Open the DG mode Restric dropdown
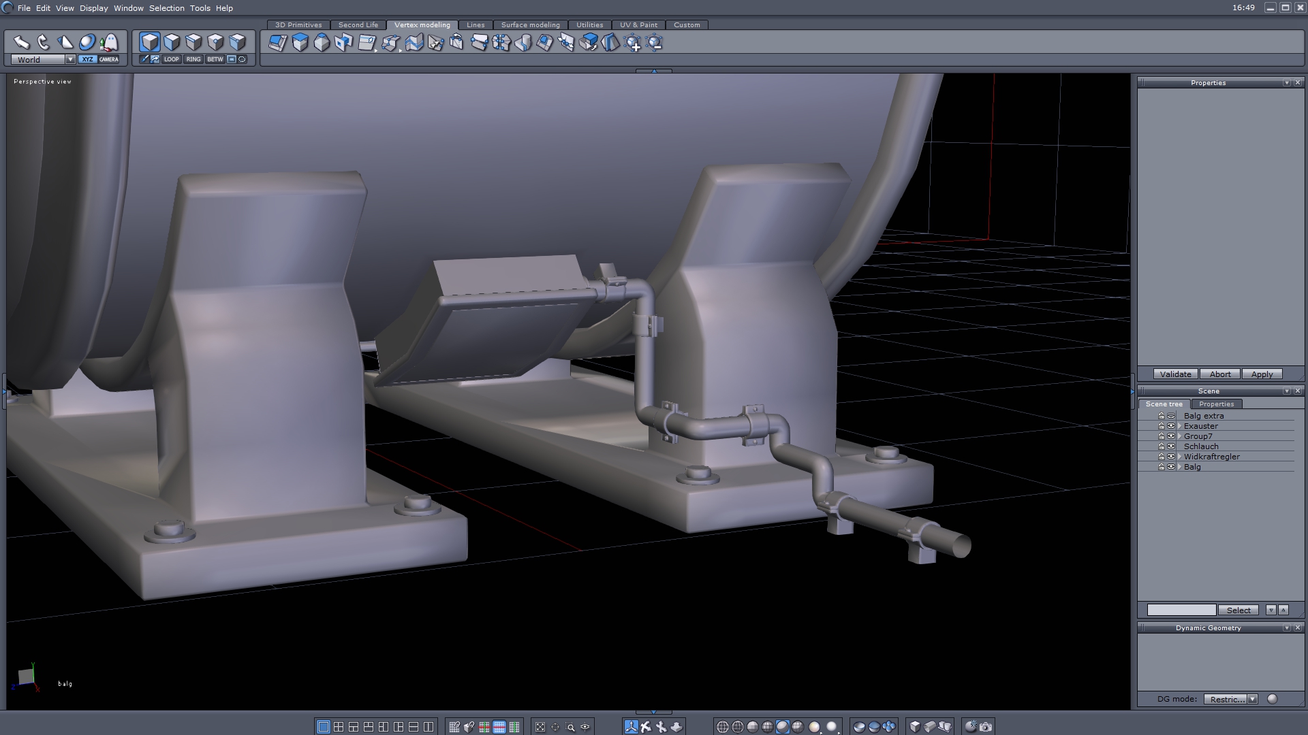Image resolution: width=1308 pixels, height=735 pixels. (1252, 699)
